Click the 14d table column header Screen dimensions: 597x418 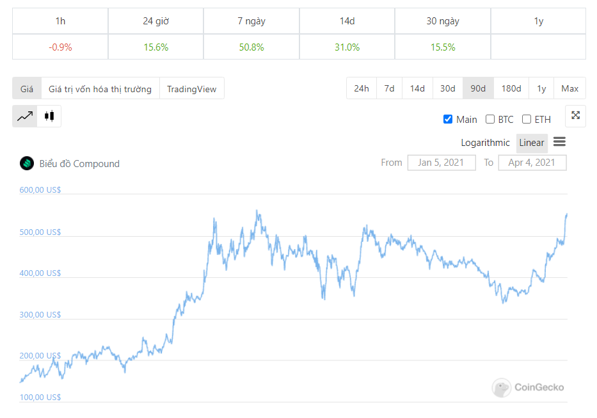(347, 21)
